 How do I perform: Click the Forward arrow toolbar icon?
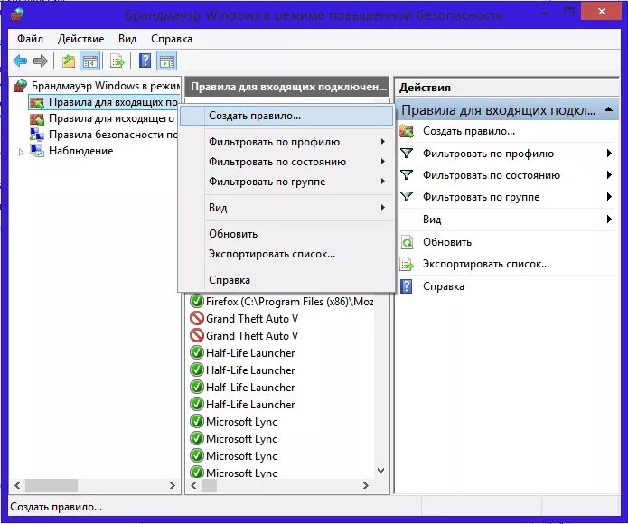(41, 61)
